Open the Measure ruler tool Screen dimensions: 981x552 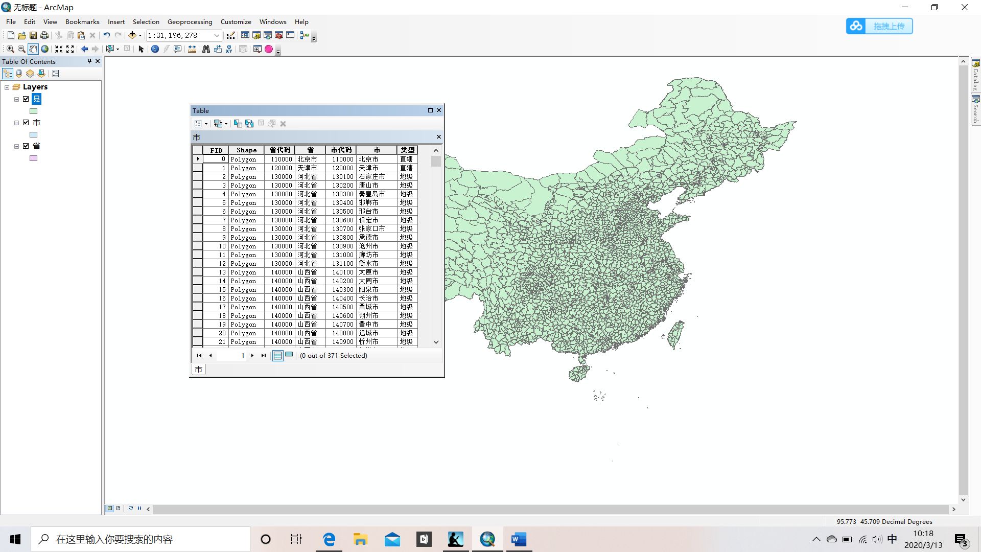(x=192, y=49)
